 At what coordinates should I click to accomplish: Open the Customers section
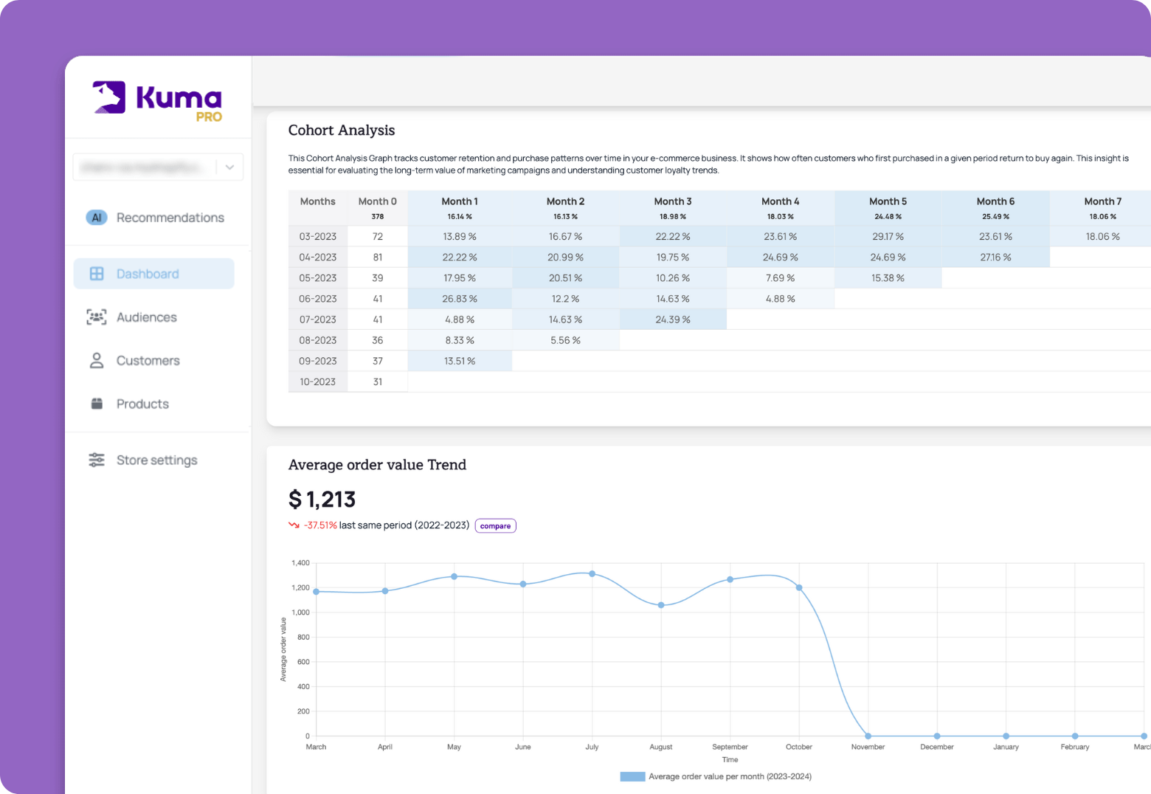pos(148,360)
